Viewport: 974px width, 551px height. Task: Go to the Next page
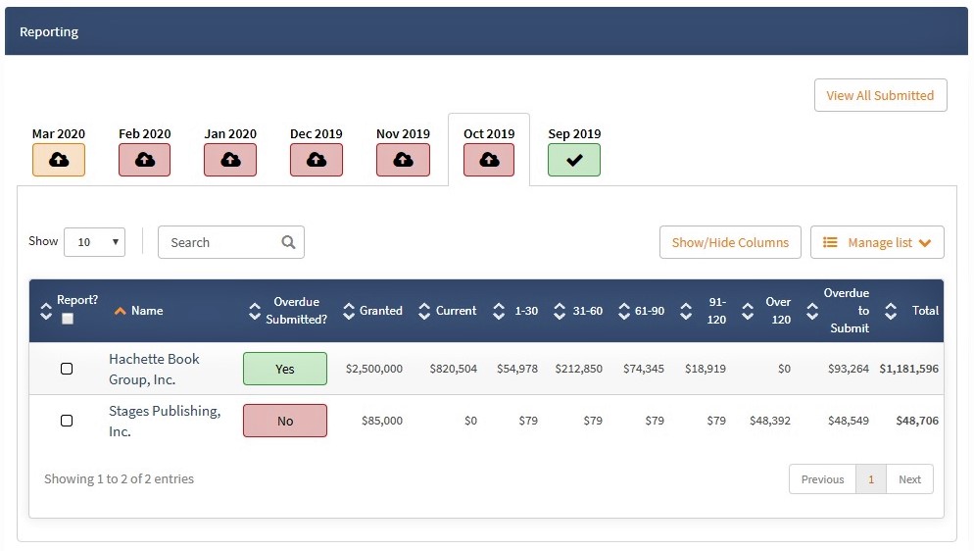909,479
